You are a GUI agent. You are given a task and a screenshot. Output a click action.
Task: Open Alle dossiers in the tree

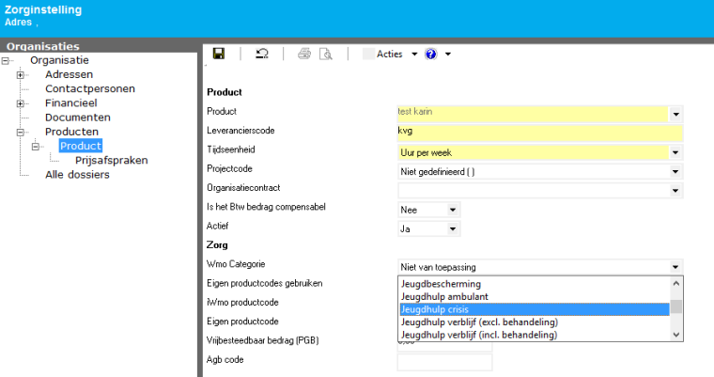[x=77, y=174]
